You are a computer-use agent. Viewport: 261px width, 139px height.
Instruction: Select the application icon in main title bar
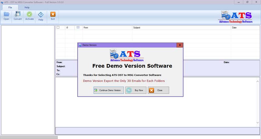pos(2,2)
